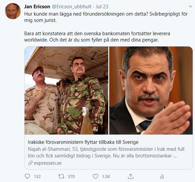Expand the tweet options chevron menu
Screen dimensions: 195x182
(190, 6)
